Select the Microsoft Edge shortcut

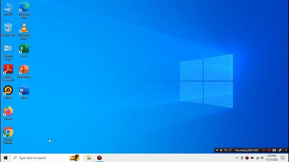point(24,10)
